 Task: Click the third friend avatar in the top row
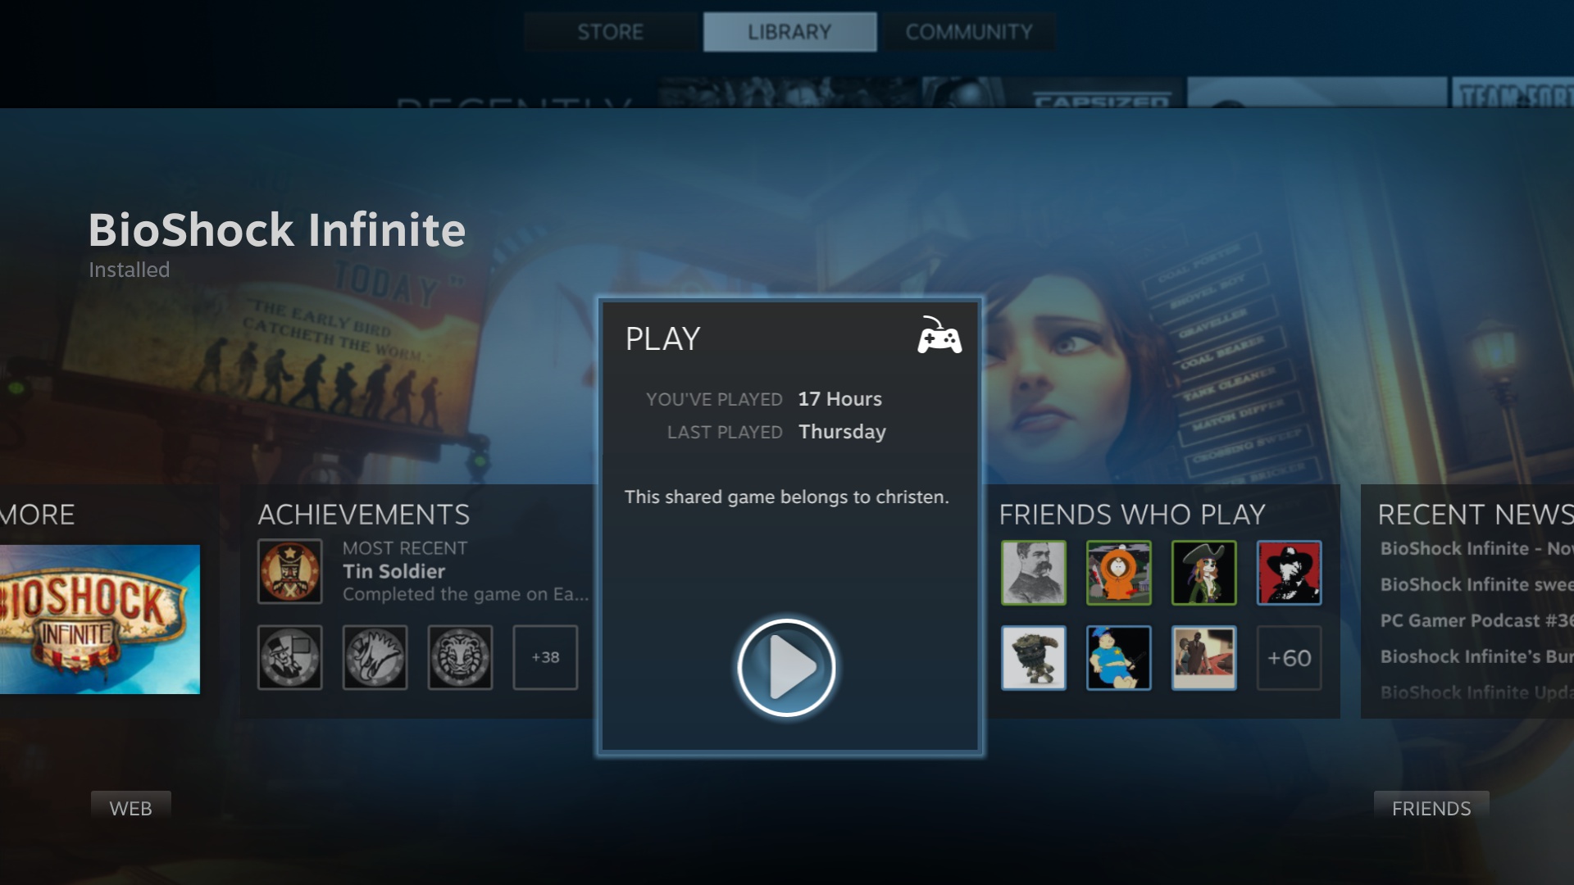(1203, 572)
